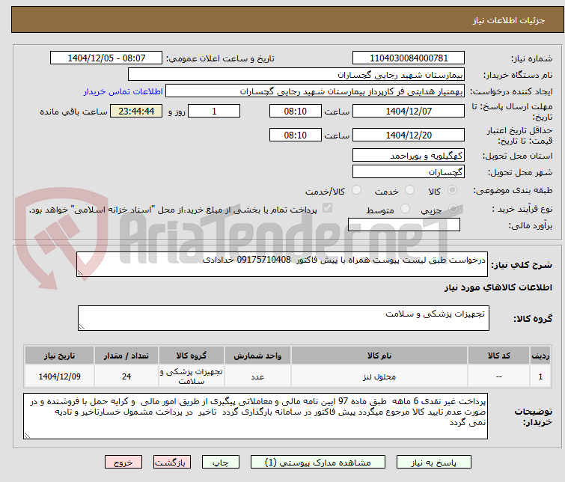Click the response deadline date 1404/12/07 field
565x482 pixels.
409,111
